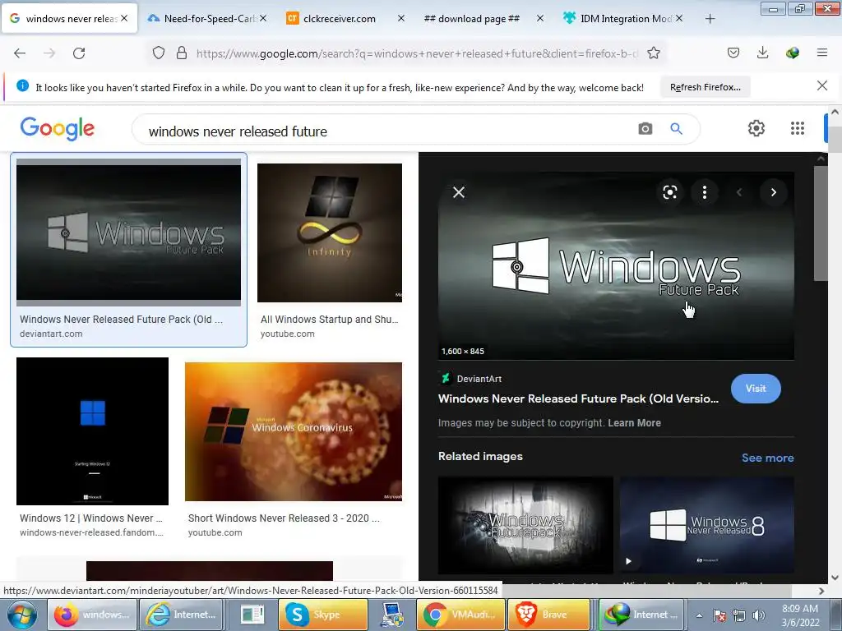Open Skype from the taskbar
The image size is (842, 631).
[x=322, y=615]
